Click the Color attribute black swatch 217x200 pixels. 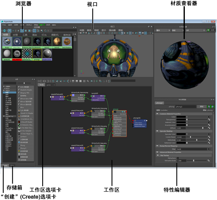pyautogui.click(x=181, y=117)
